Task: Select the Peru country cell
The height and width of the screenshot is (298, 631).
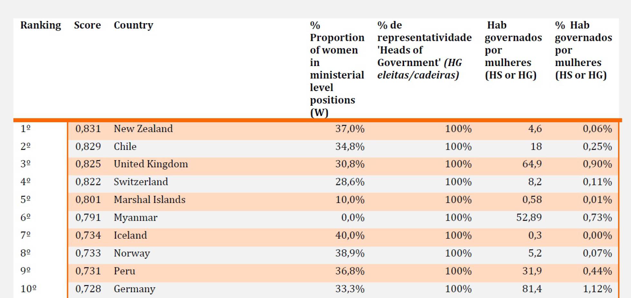Action: pyautogui.click(x=124, y=271)
